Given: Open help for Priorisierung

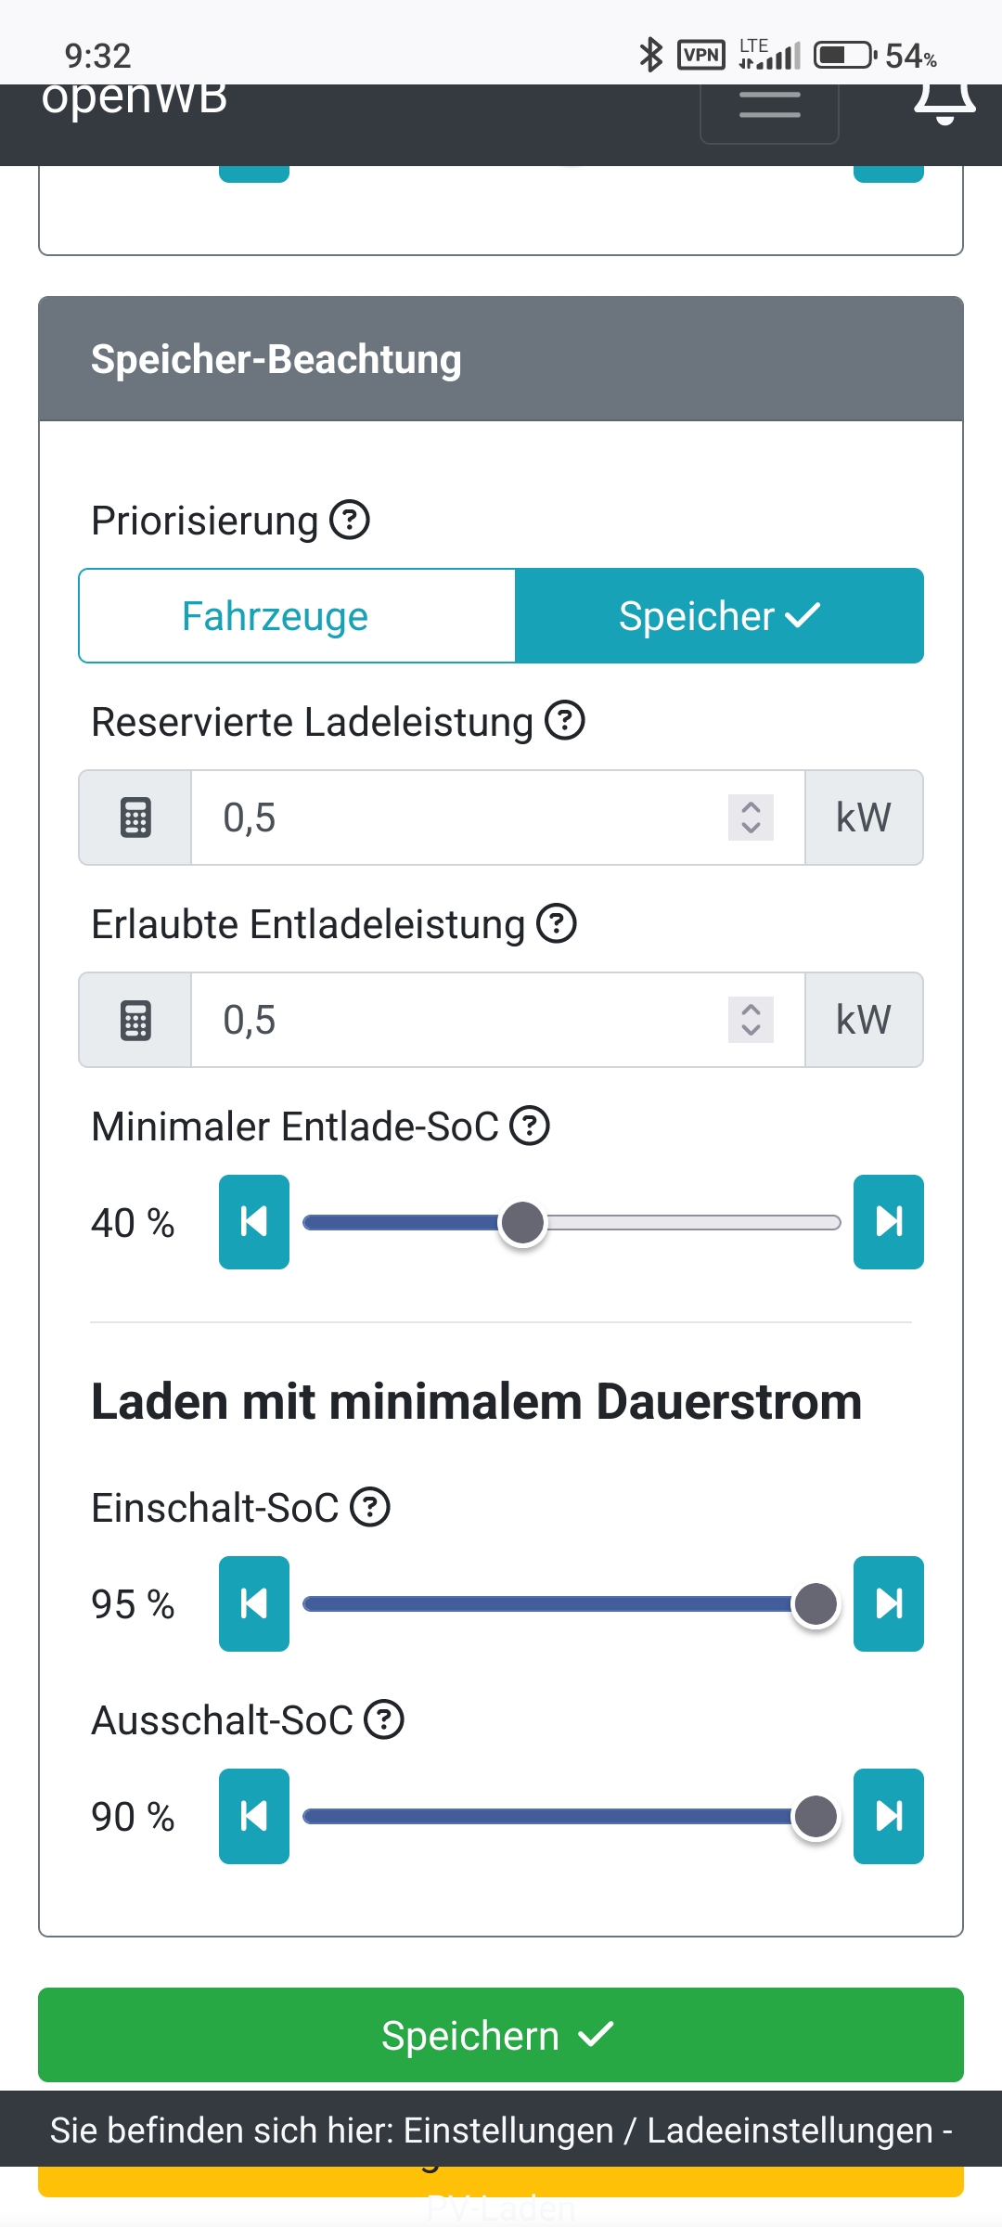Looking at the screenshot, I should 350,520.
